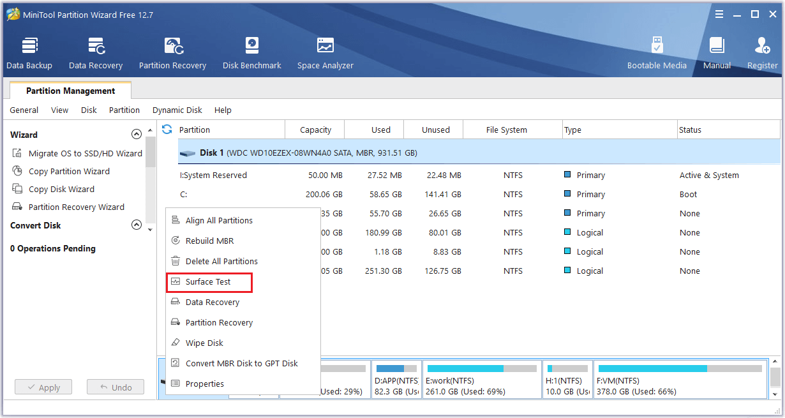Sort by the Capacity column header
The width and height of the screenshot is (785, 418).
click(315, 130)
